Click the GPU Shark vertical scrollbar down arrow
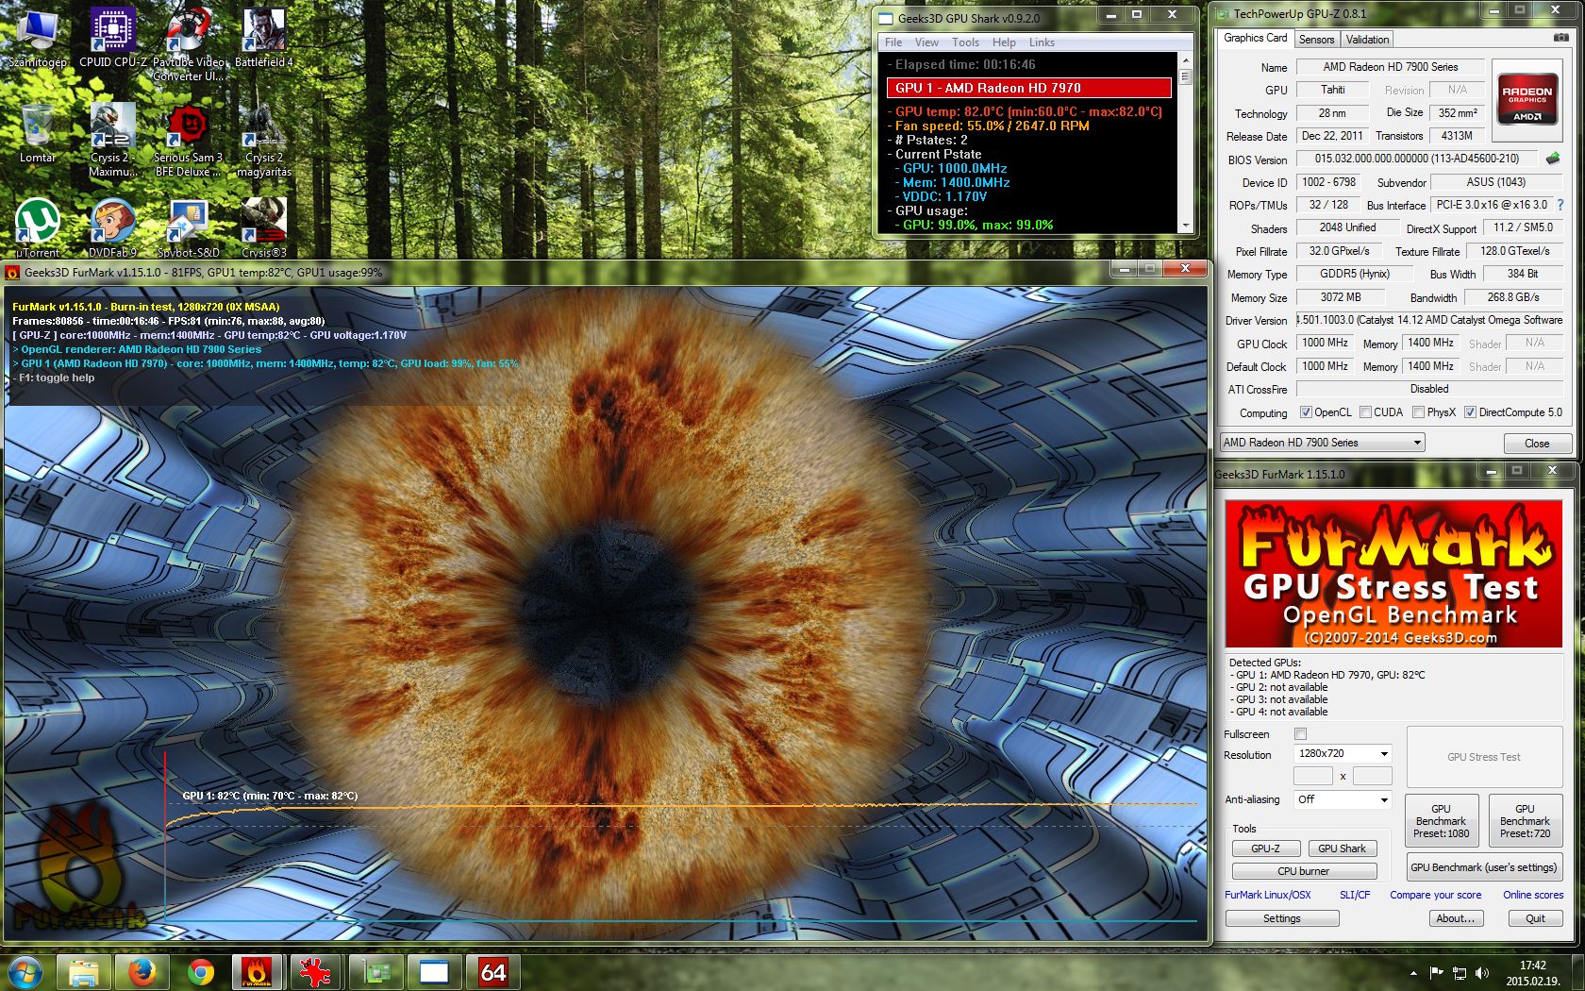This screenshot has height=991, width=1585. click(1186, 226)
